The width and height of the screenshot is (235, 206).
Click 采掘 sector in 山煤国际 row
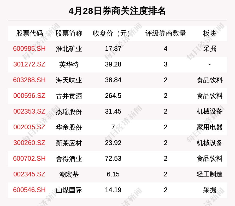[x=209, y=190]
